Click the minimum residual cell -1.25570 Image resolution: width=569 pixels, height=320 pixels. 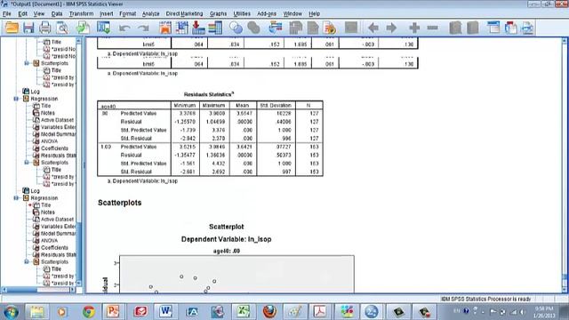185,122
